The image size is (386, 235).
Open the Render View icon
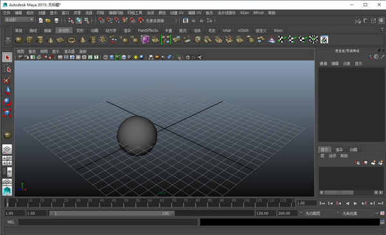point(186,21)
